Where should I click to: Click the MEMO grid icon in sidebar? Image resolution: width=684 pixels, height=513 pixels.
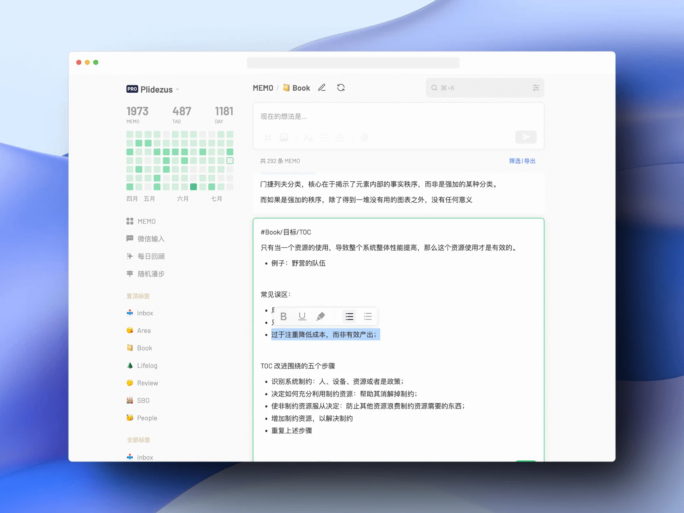(130, 221)
